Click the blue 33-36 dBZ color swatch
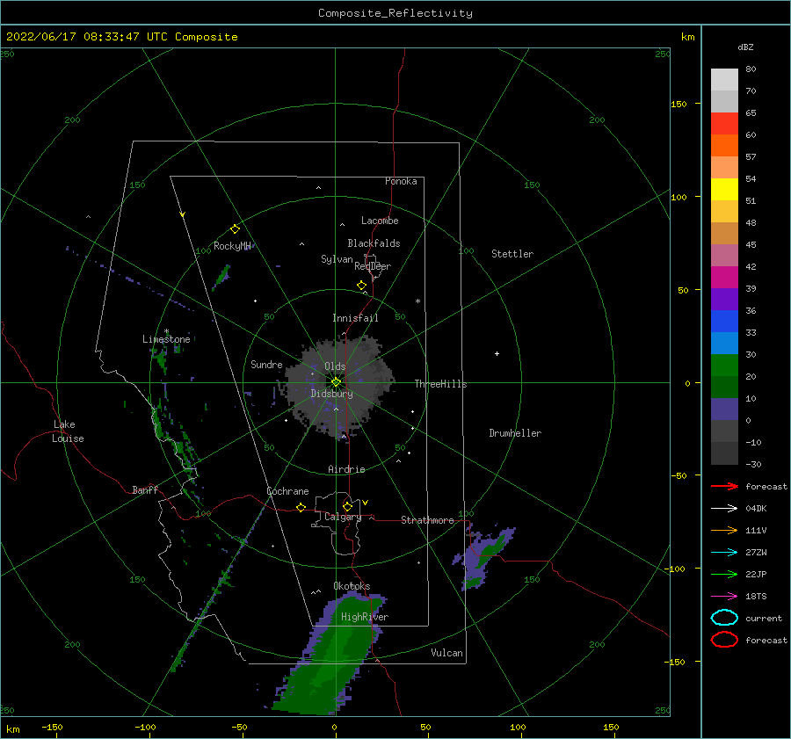 coord(724,322)
